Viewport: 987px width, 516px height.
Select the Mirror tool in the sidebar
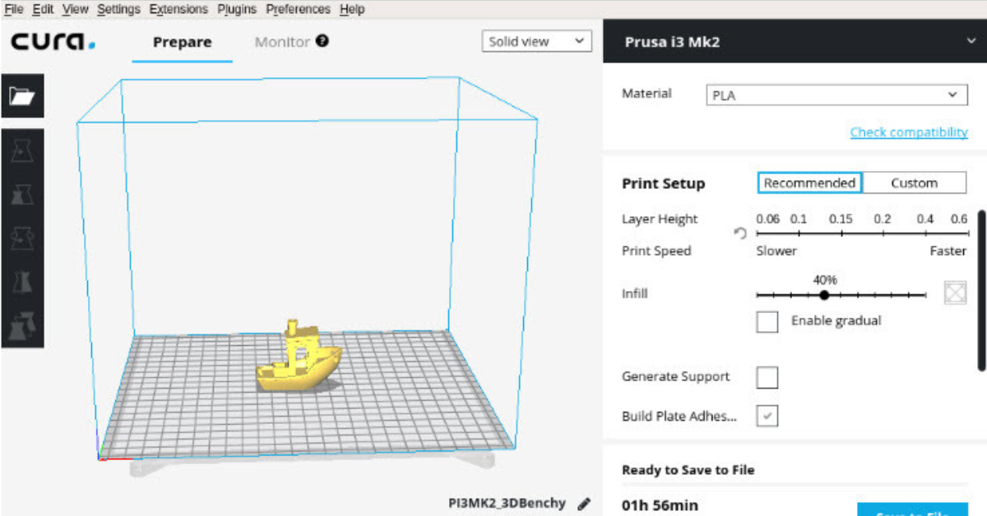click(x=22, y=282)
